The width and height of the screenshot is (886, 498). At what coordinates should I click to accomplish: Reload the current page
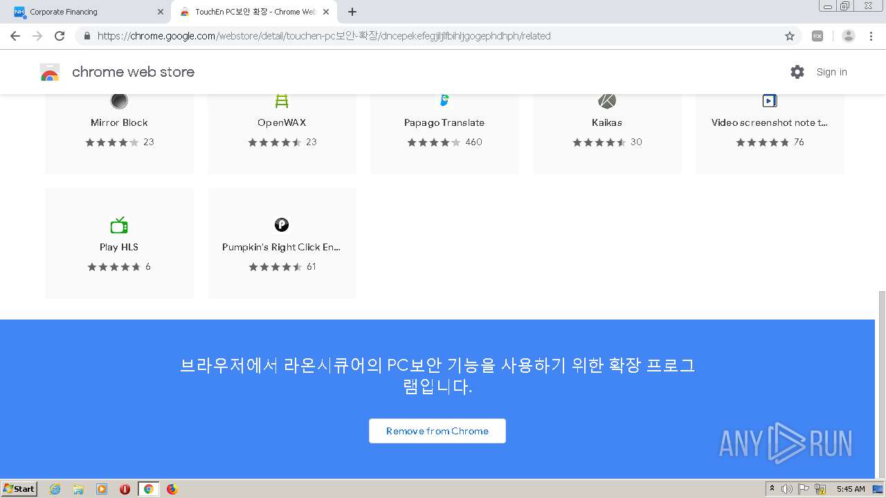(60, 36)
